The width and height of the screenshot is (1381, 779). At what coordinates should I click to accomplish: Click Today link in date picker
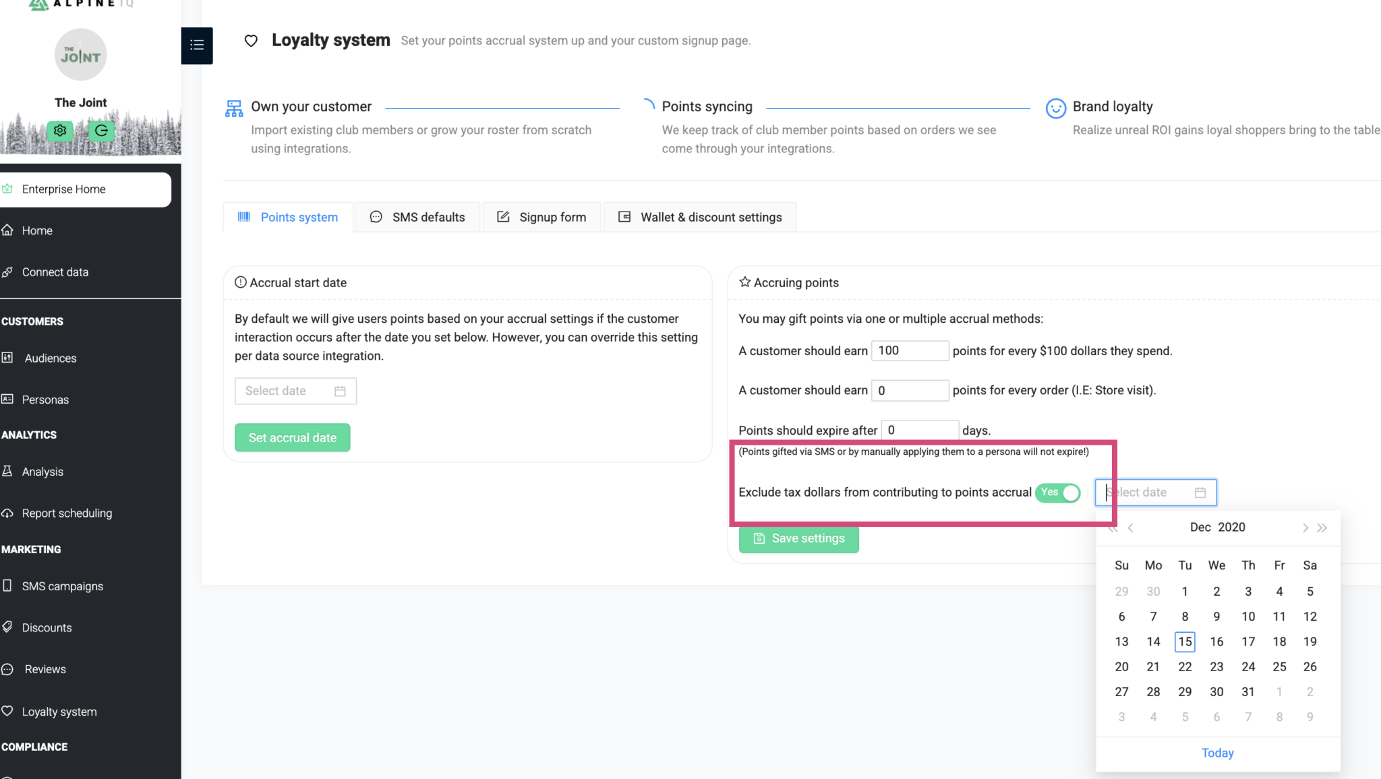[1217, 753]
